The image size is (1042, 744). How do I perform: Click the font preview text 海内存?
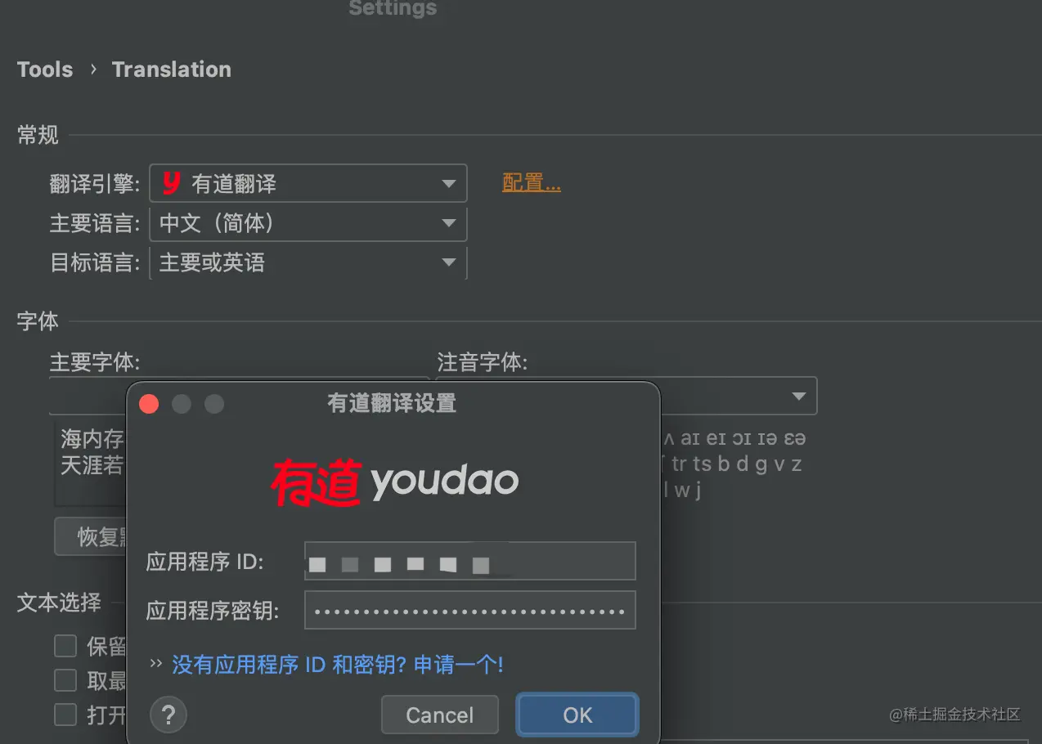click(92, 439)
